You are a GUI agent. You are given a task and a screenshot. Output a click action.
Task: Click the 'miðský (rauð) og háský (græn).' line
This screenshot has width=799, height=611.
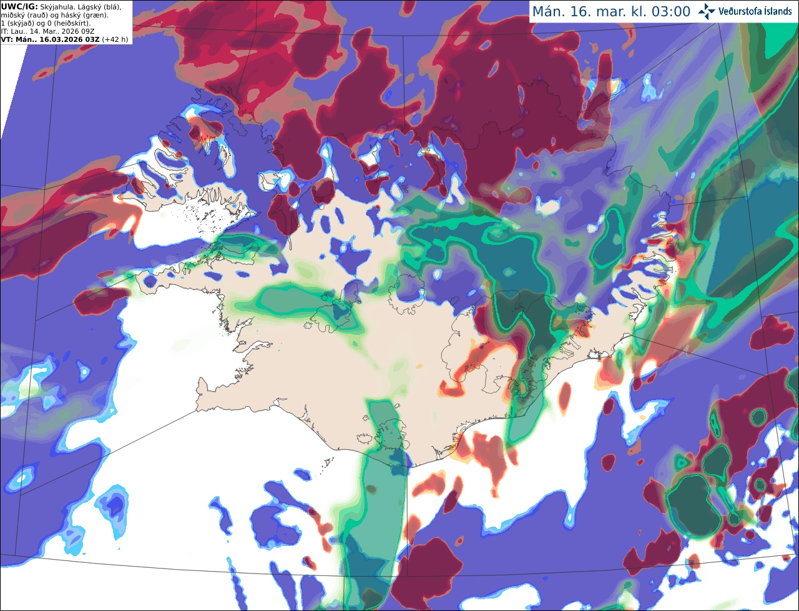[x=55, y=15]
